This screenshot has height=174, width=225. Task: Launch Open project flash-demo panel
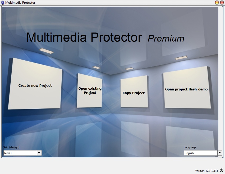click(186, 89)
